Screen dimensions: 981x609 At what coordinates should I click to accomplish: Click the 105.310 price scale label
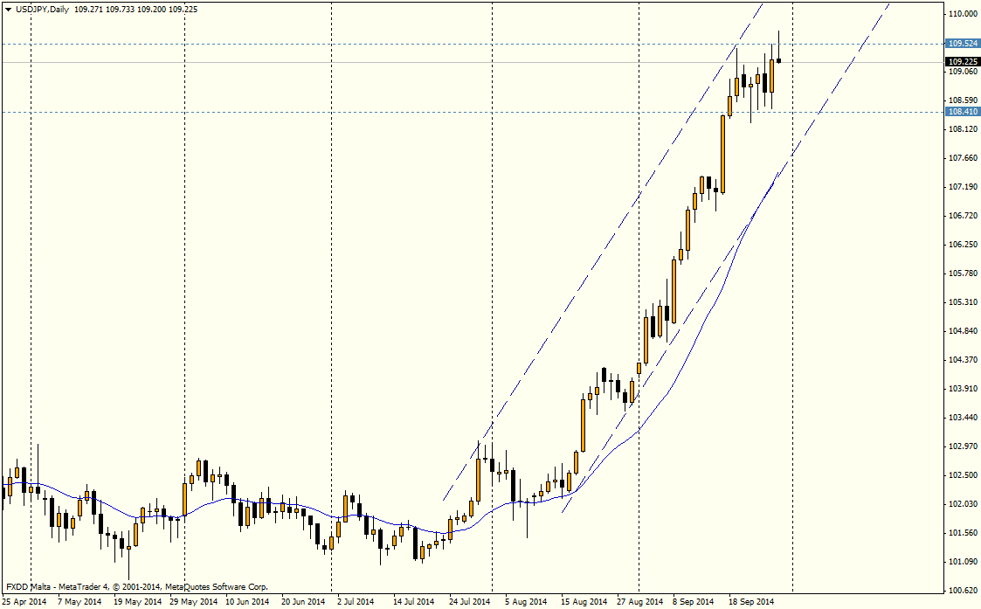point(963,302)
